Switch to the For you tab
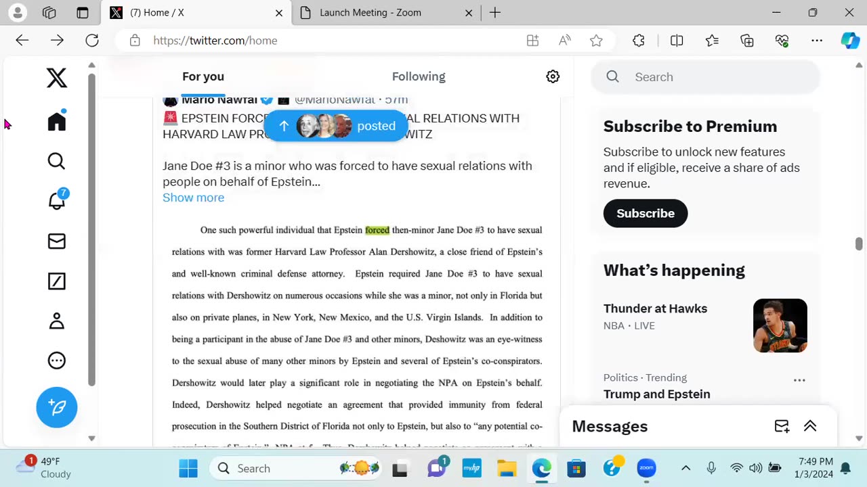The width and height of the screenshot is (867, 487). click(x=203, y=76)
